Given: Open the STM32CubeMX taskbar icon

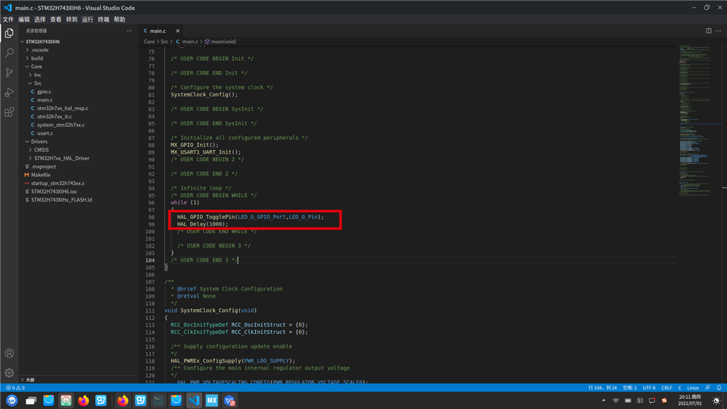Looking at the screenshot, I should [212, 400].
